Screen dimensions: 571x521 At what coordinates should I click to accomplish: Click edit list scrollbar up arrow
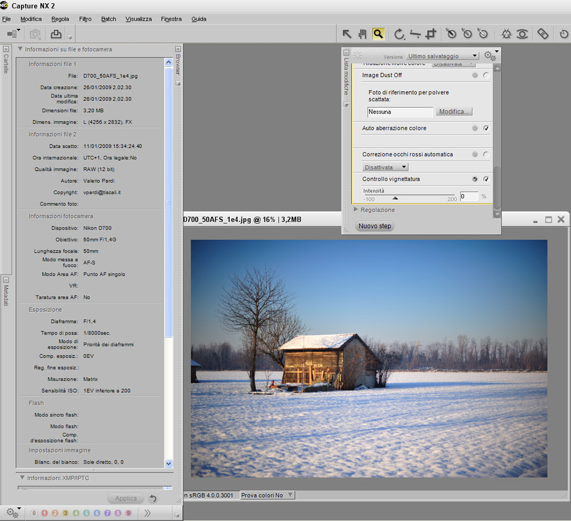(x=497, y=68)
